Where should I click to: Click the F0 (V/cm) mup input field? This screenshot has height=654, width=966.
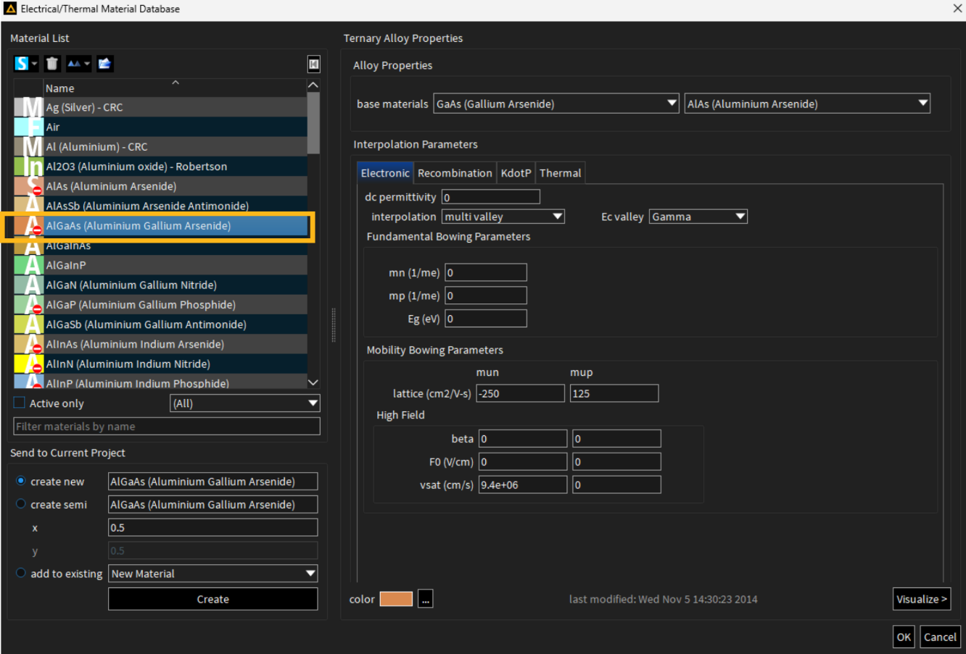coord(616,461)
